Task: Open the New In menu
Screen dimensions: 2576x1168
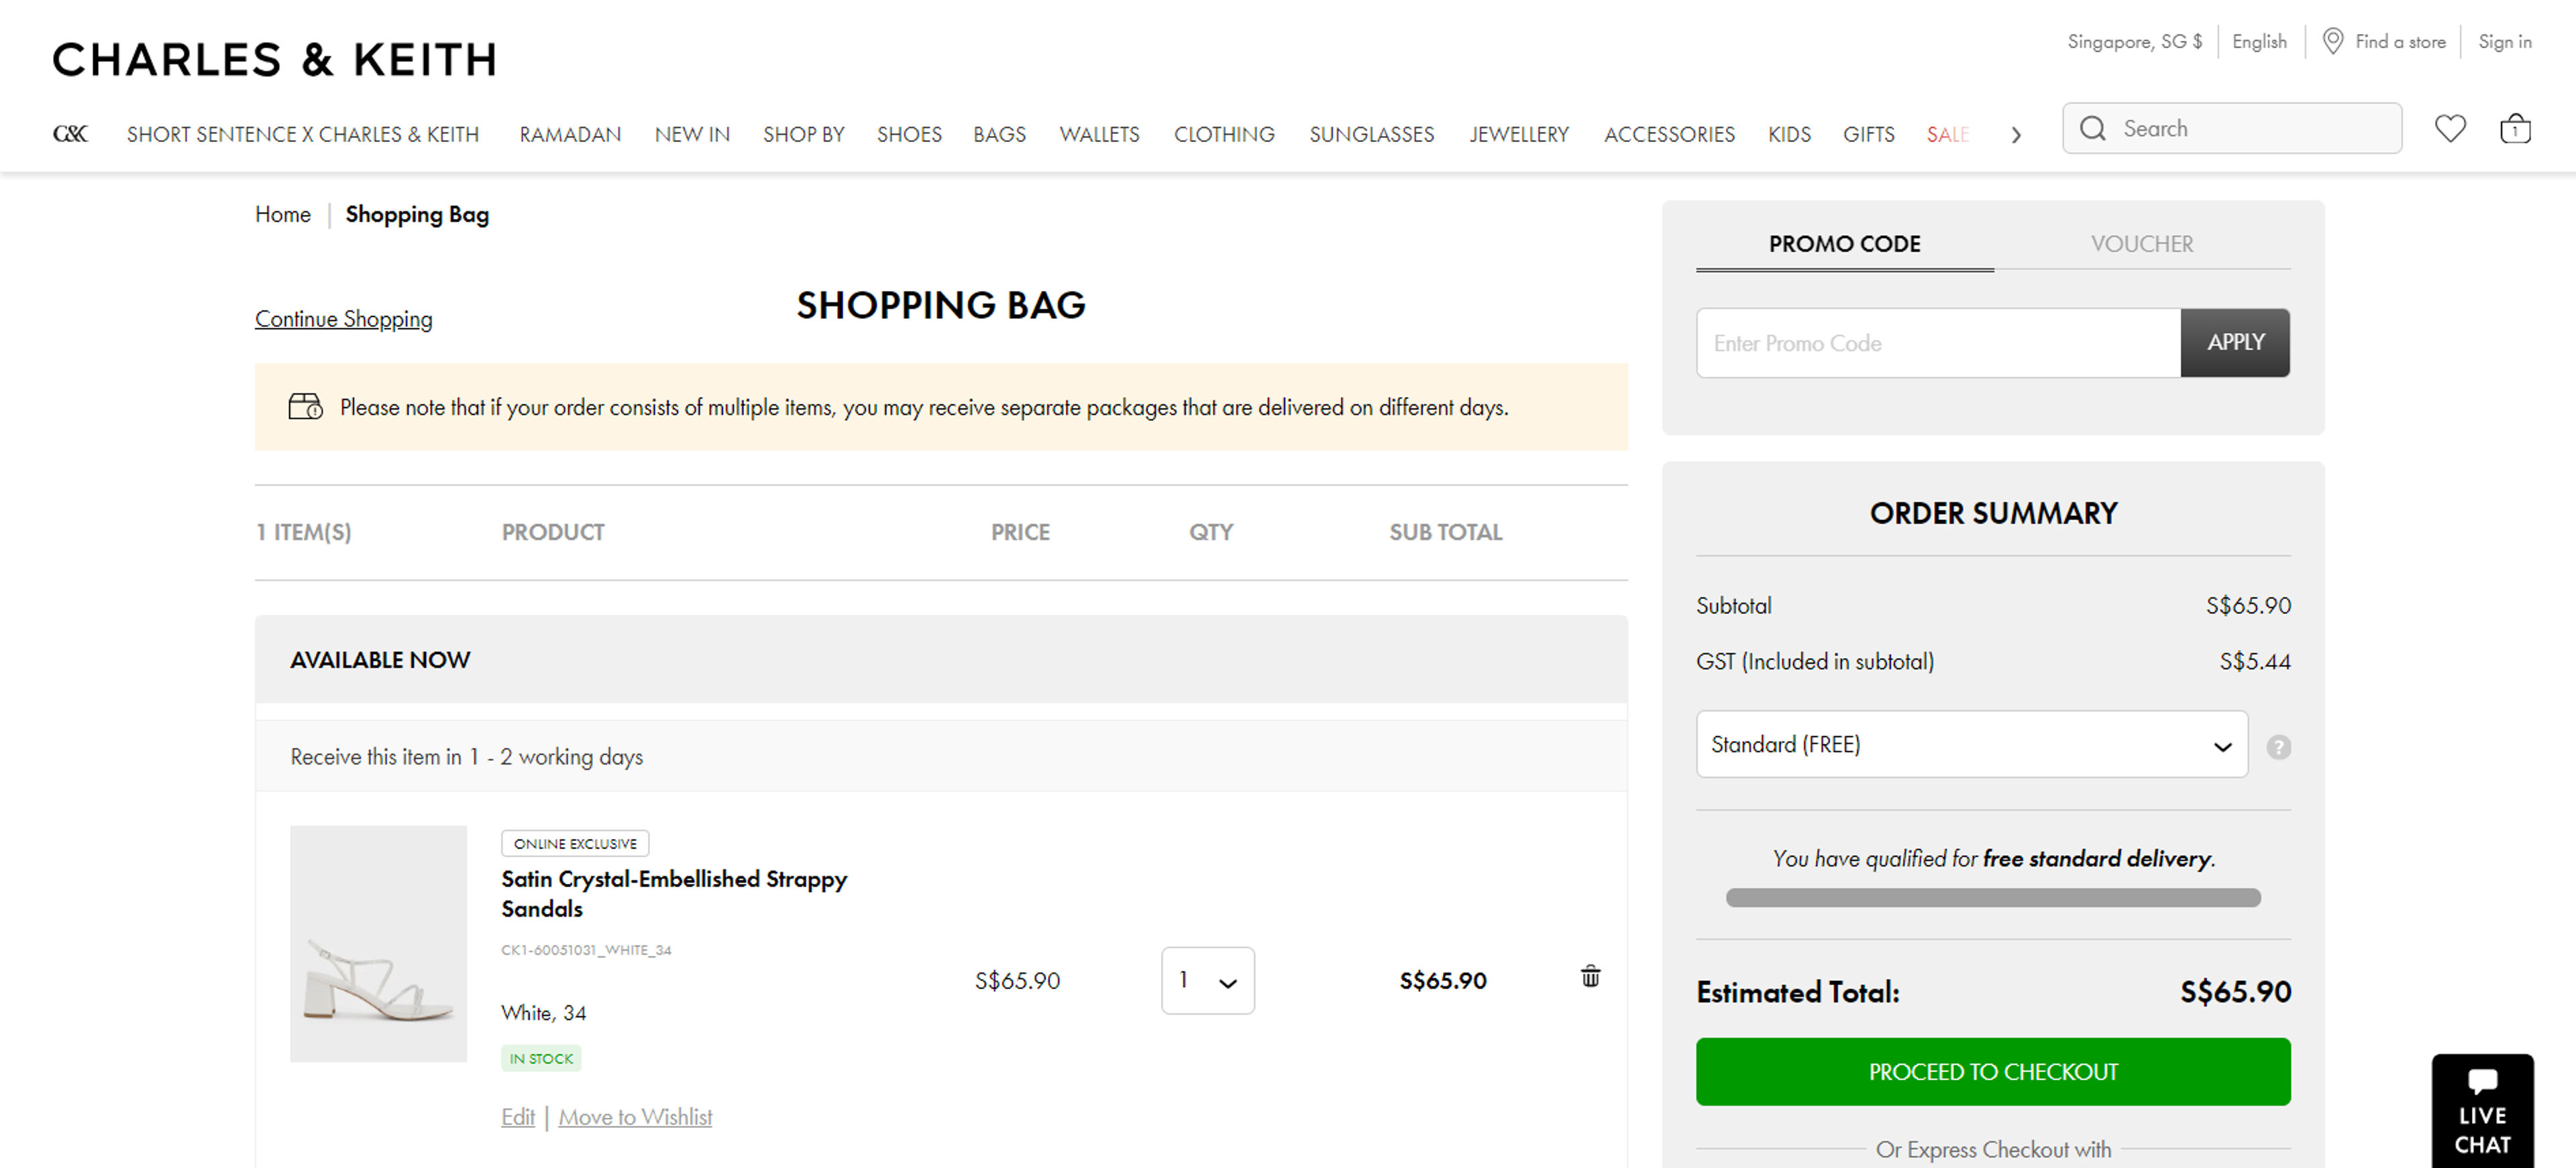Action: pyautogui.click(x=692, y=134)
